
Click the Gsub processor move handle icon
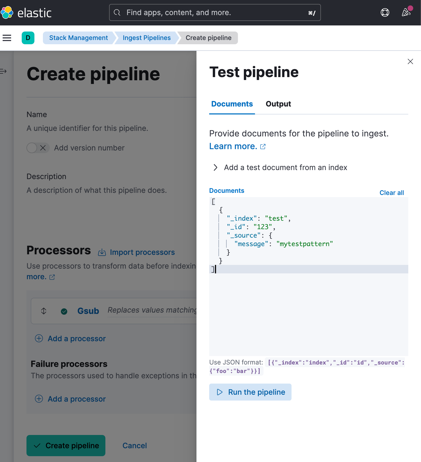44,311
